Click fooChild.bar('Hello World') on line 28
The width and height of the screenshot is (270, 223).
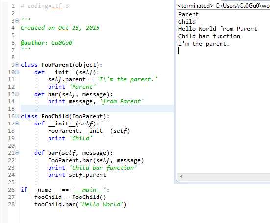[x=80, y=204]
